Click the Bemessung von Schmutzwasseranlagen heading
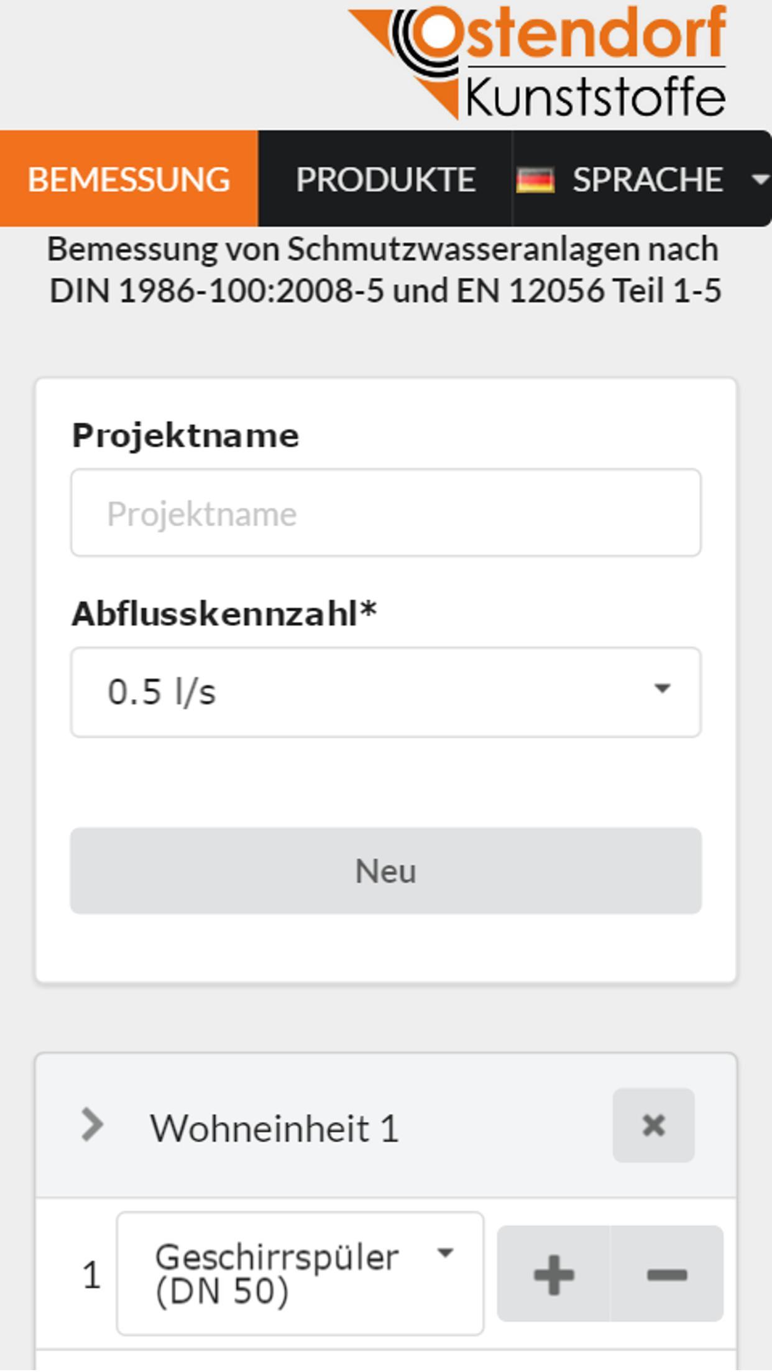 click(x=385, y=270)
